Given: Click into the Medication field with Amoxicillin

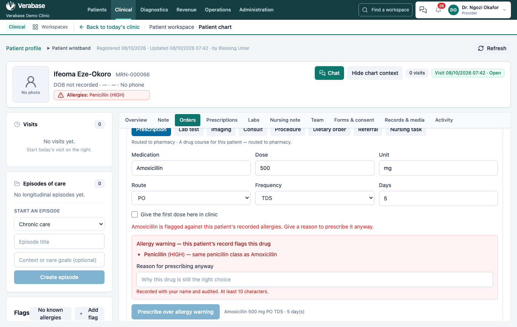Looking at the screenshot, I should tap(191, 168).
